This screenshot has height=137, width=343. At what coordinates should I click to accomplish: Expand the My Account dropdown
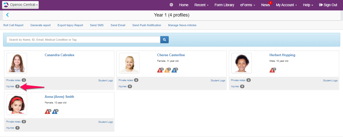[x=286, y=5]
